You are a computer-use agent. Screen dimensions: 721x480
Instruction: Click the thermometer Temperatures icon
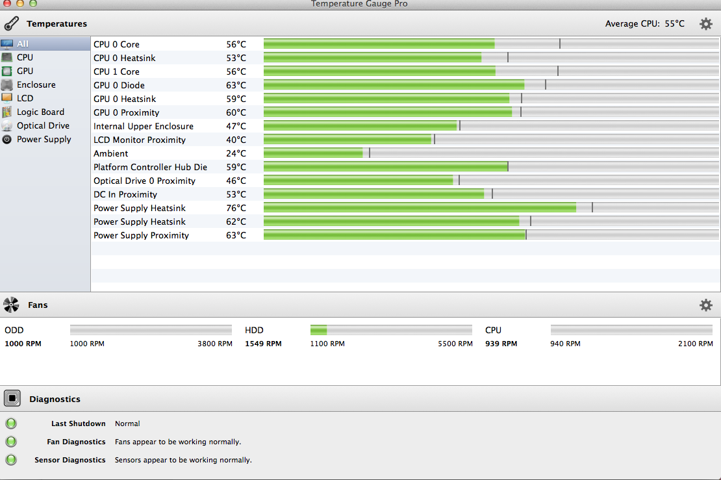click(x=12, y=23)
